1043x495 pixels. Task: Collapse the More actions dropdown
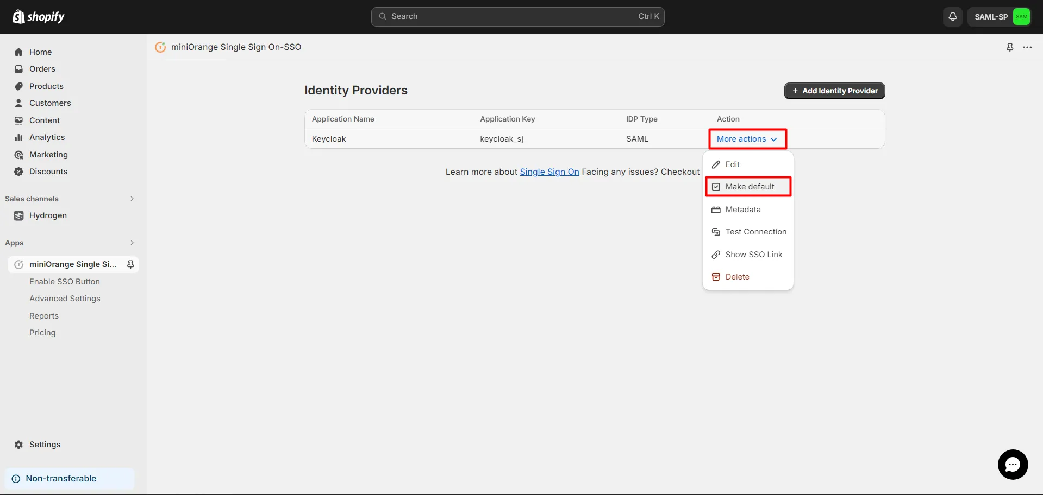[747, 139]
